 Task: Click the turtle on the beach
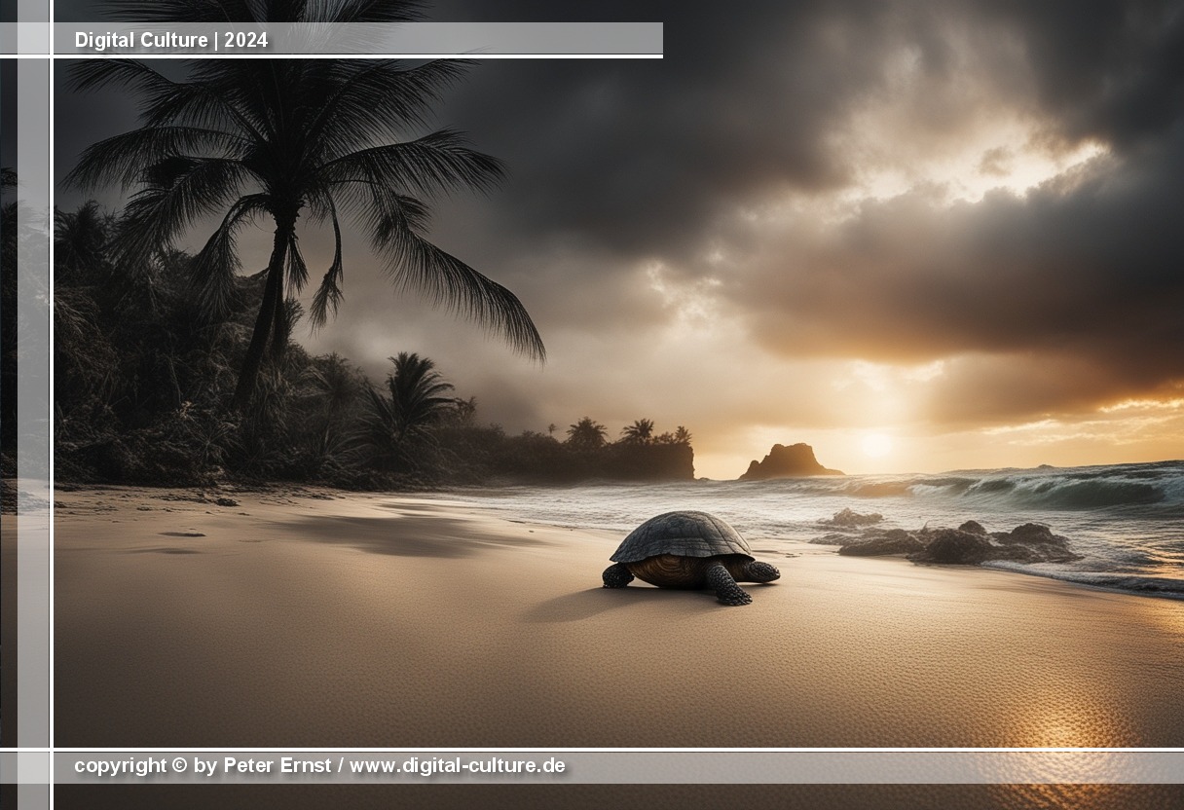(690, 558)
